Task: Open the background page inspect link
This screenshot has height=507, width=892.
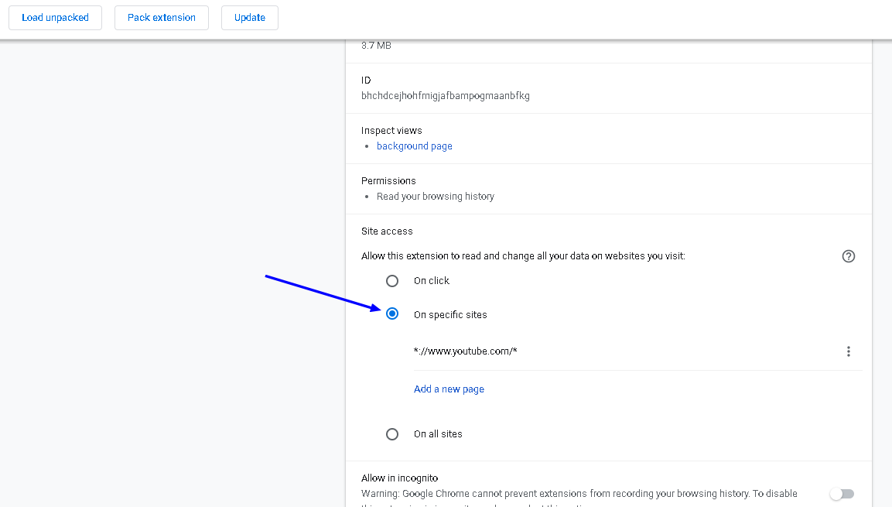Action: (414, 146)
